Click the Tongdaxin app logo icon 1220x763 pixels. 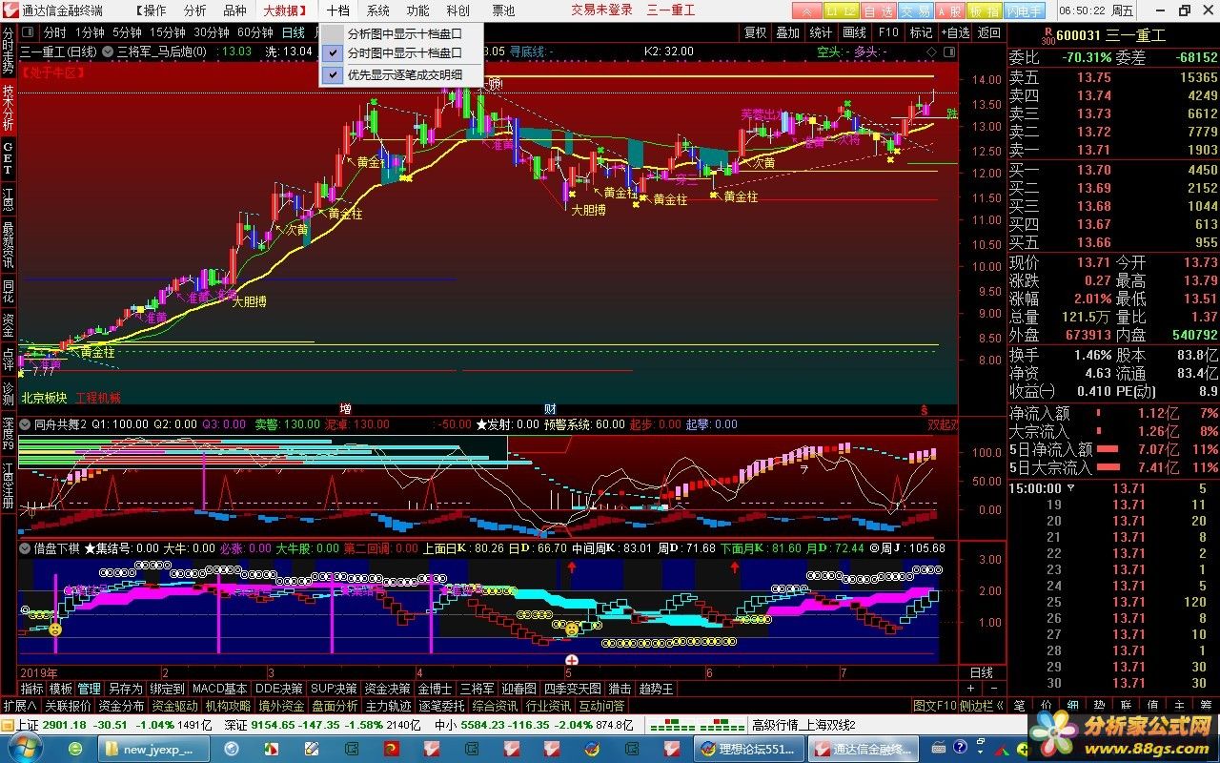(x=10, y=10)
